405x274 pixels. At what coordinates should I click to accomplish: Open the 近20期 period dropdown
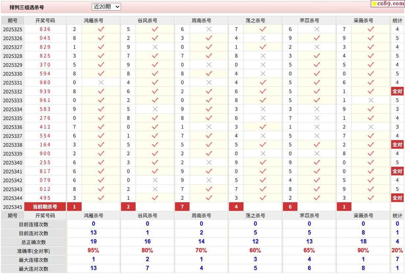[x=106, y=7]
